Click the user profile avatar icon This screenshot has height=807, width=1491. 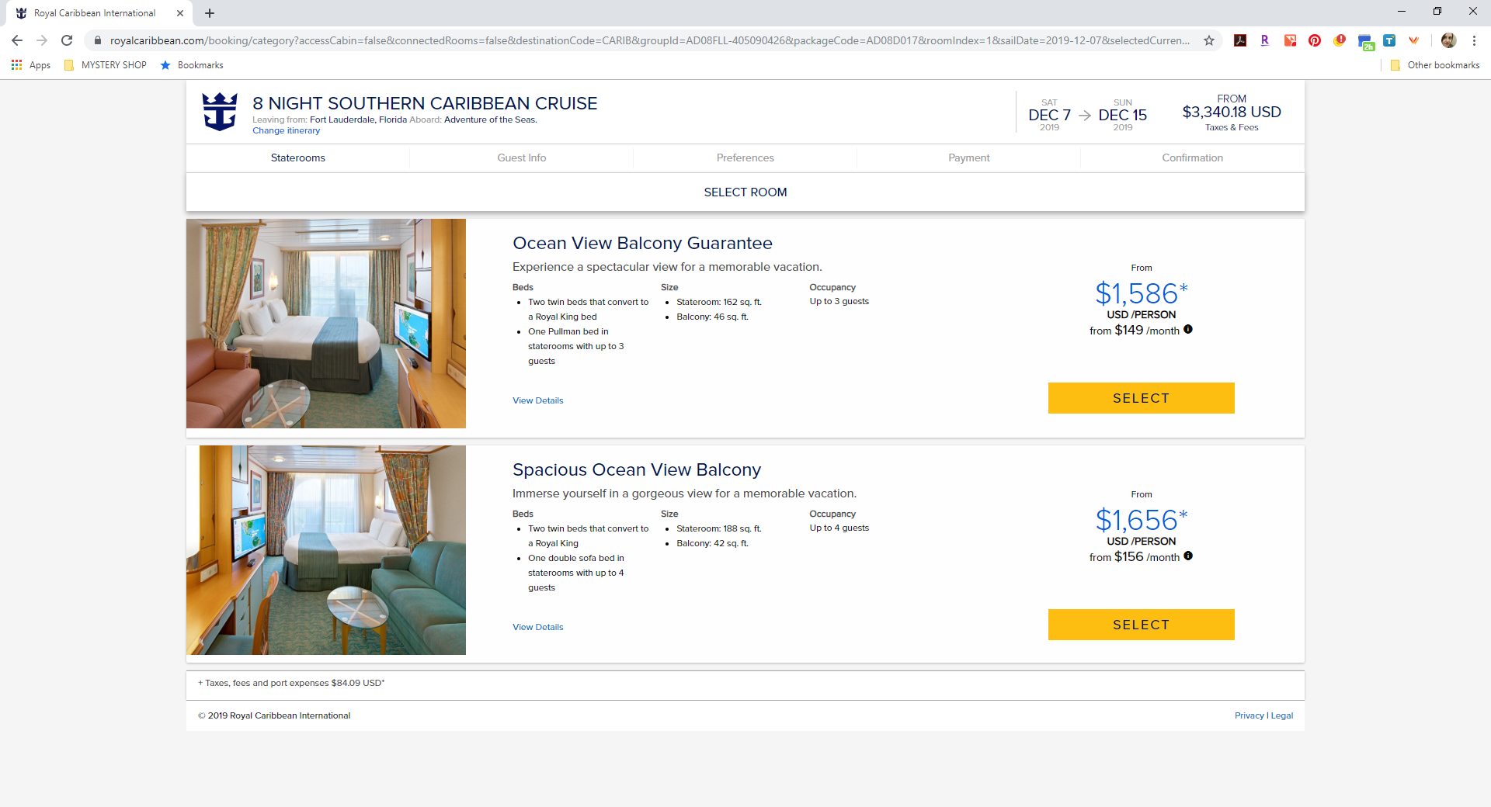tap(1448, 40)
